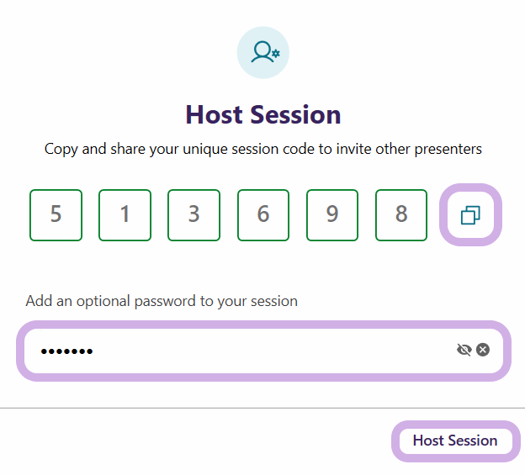Select the second code digit box 1
Screen dimensions: 525x475
click(125, 215)
